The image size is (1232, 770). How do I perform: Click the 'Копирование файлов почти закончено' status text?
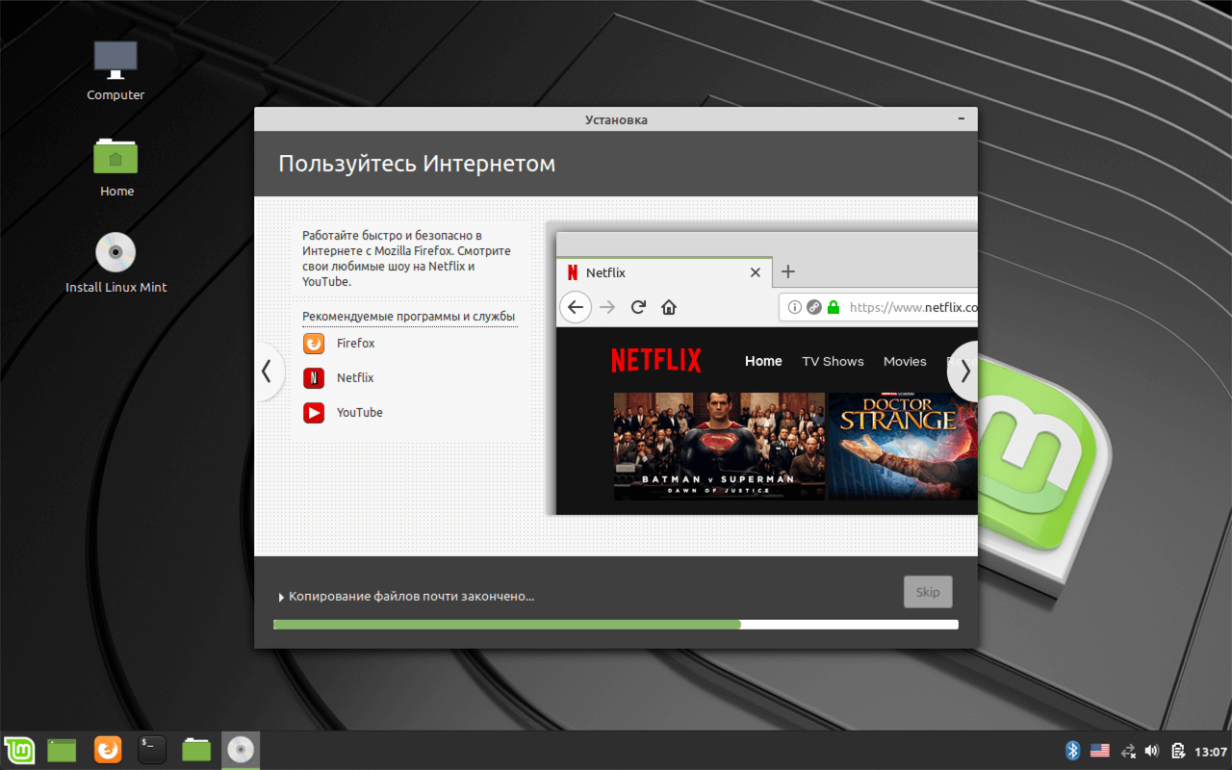point(411,597)
